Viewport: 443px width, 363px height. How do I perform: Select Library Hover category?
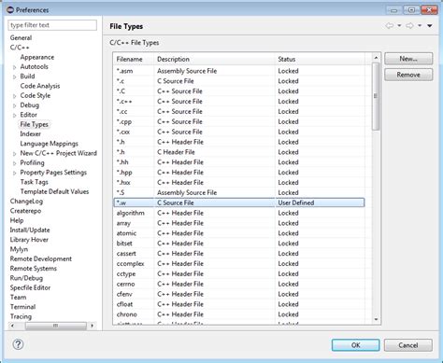(29, 240)
